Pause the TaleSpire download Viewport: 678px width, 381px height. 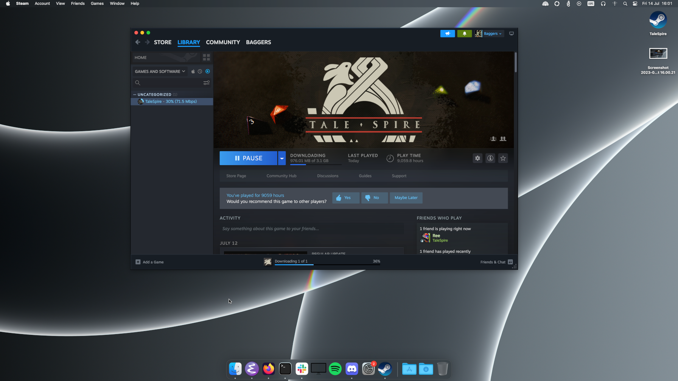[x=249, y=158]
